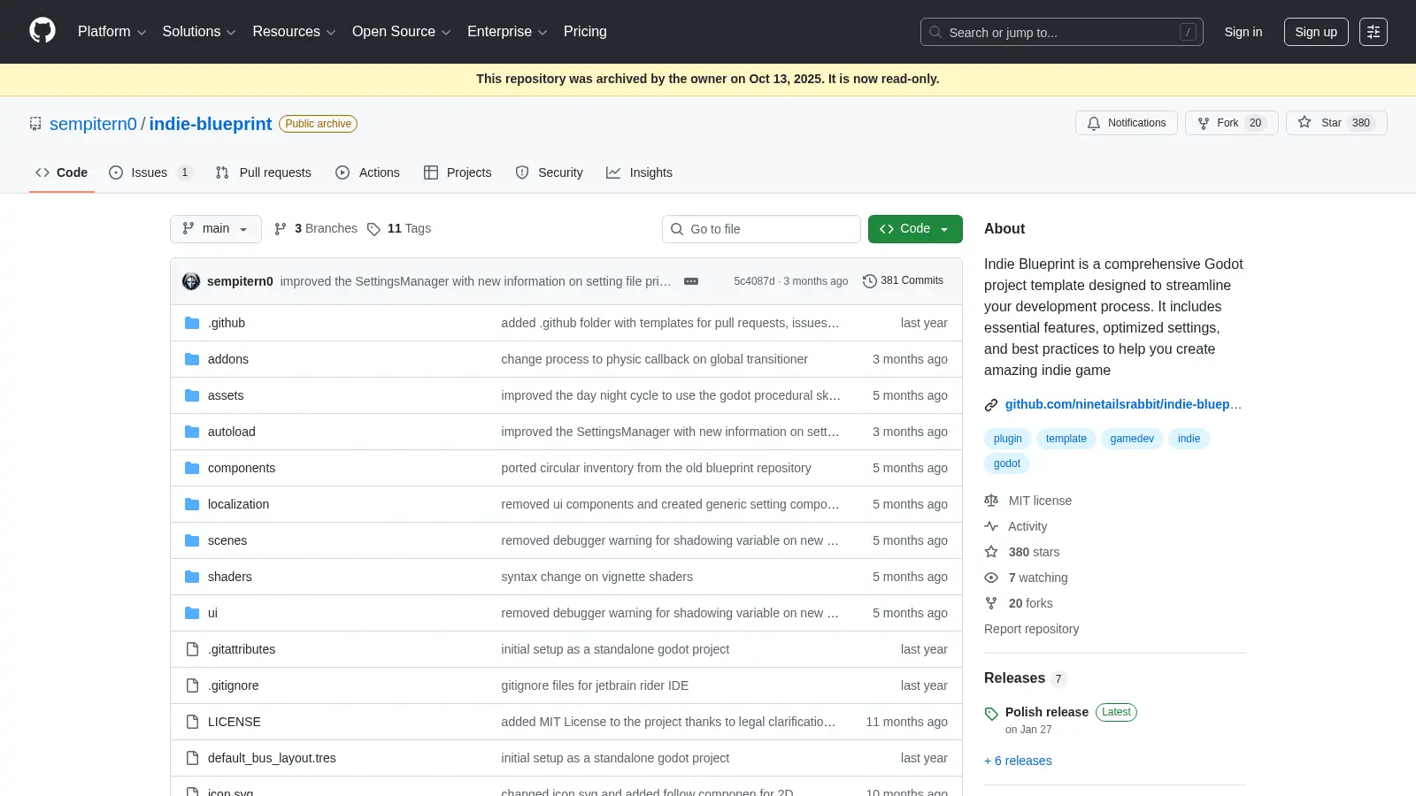
Task: Expand the main branch selector
Action: [x=216, y=228]
